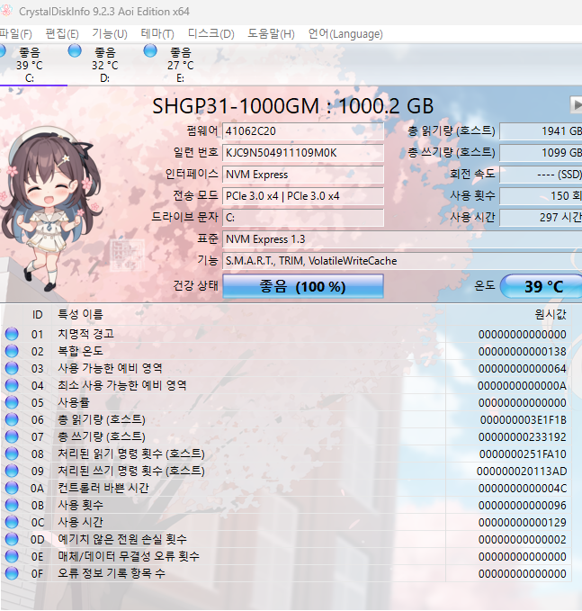Image resolution: width=582 pixels, height=611 pixels.
Task: Select the 치명적 경고 attribute name
Action: 86,334
